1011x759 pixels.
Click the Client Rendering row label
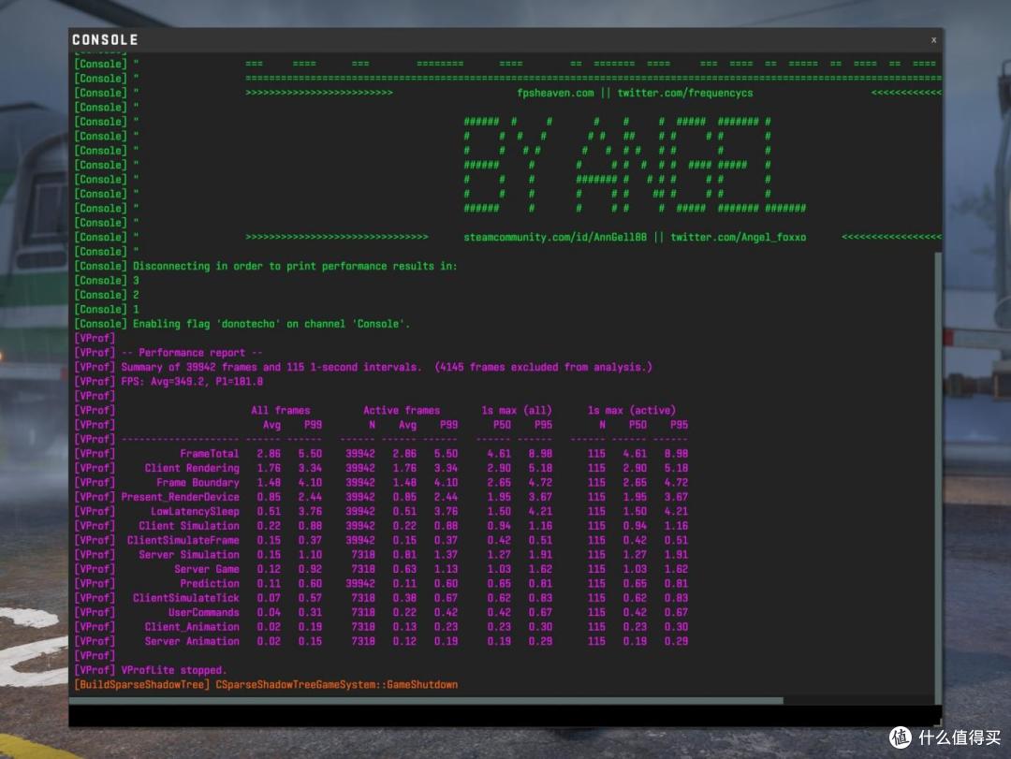coord(192,468)
